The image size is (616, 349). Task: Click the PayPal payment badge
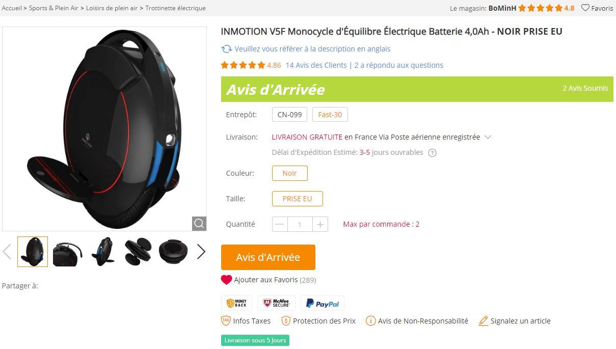point(323,304)
